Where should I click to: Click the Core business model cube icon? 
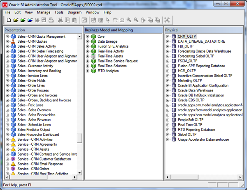[x=93, y=37]
